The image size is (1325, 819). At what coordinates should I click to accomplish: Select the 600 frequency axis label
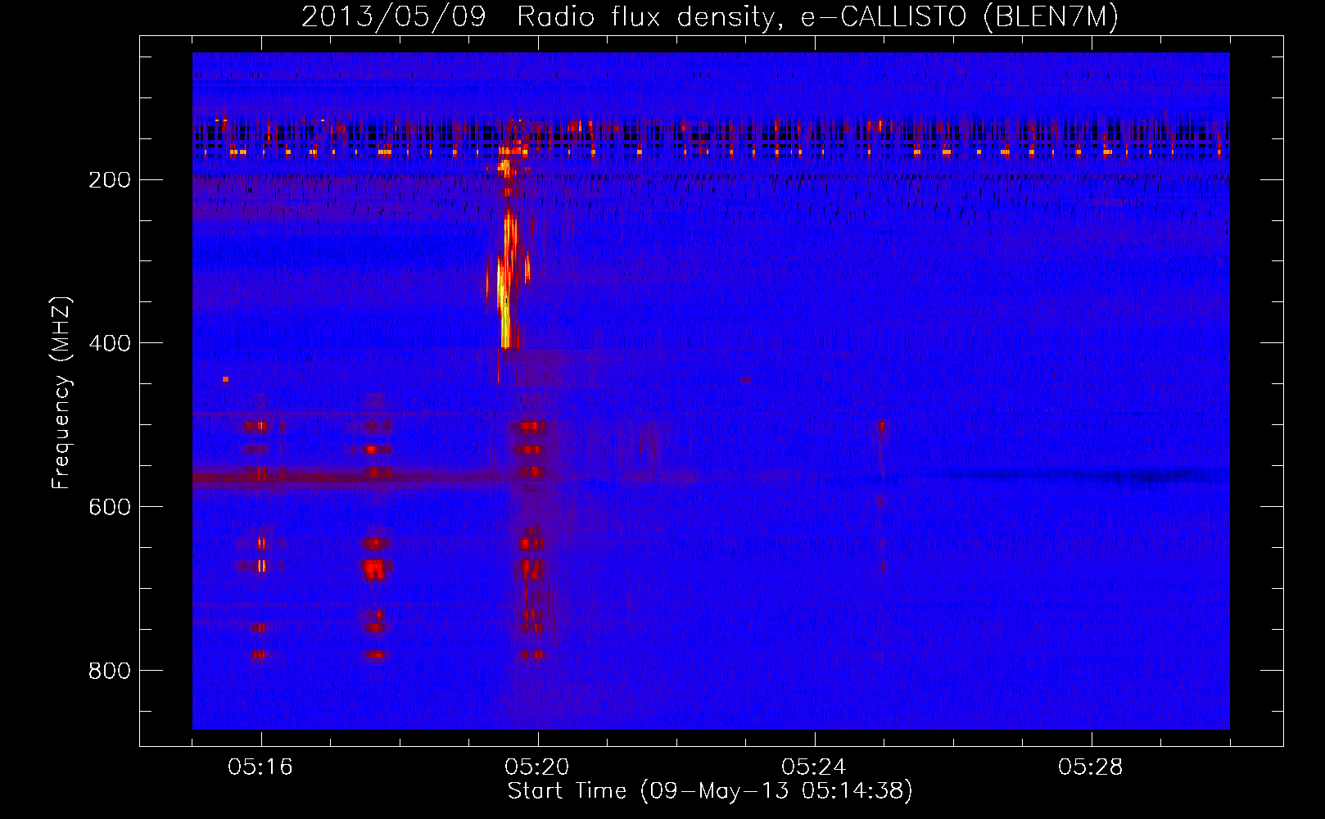tap(110, 507)
